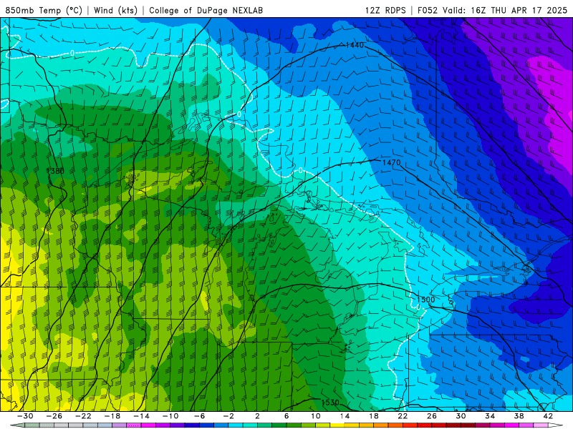Click the 22 value on the temperature scale

tap(403, 416)
